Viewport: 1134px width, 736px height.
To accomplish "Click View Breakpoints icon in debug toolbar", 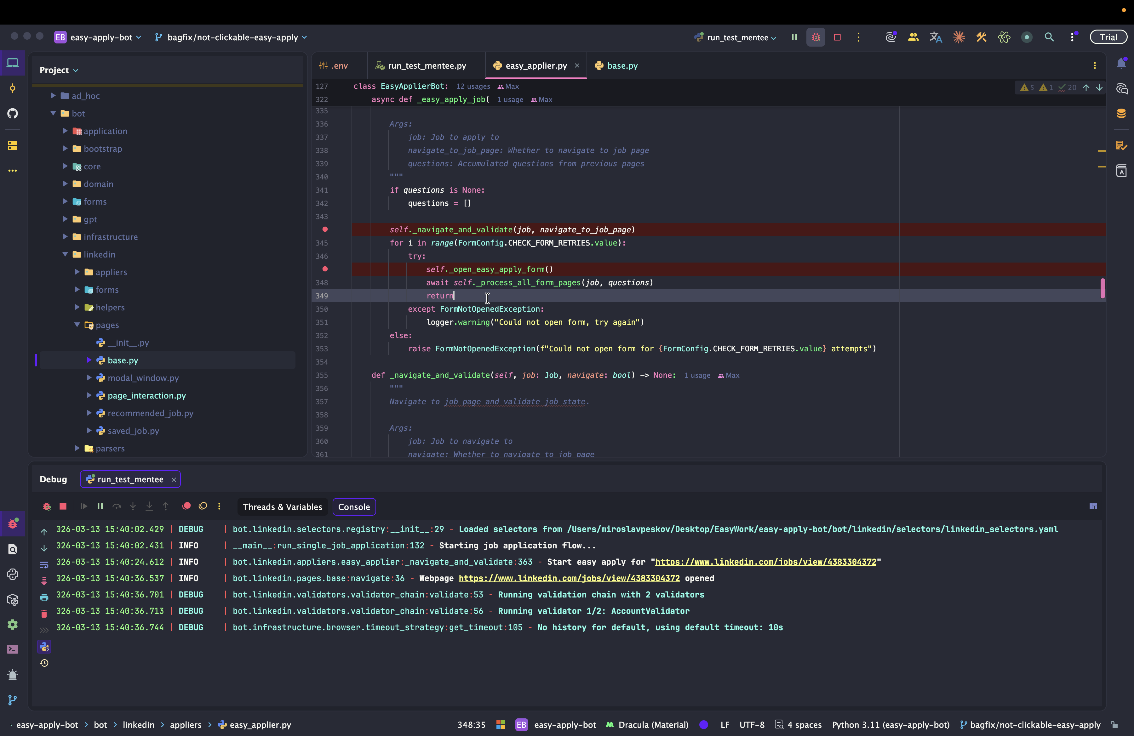I will 186,506.
